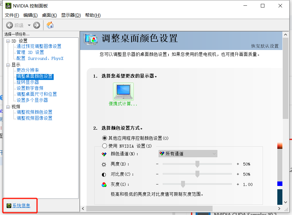
Task: Click the gamma color-circle icon
Action: coord(104,184)
